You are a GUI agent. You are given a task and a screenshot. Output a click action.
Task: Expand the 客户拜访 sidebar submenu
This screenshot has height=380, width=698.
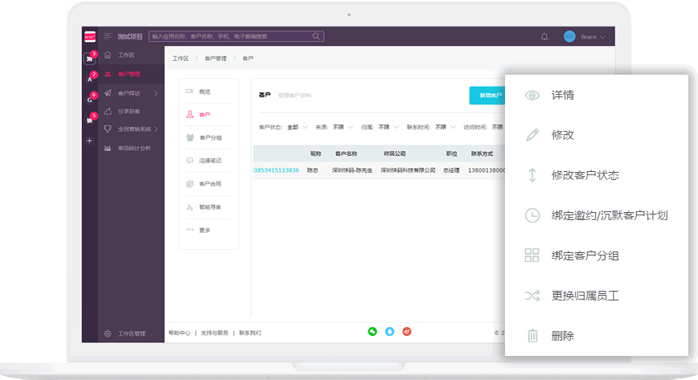click(x=155, y=93)
